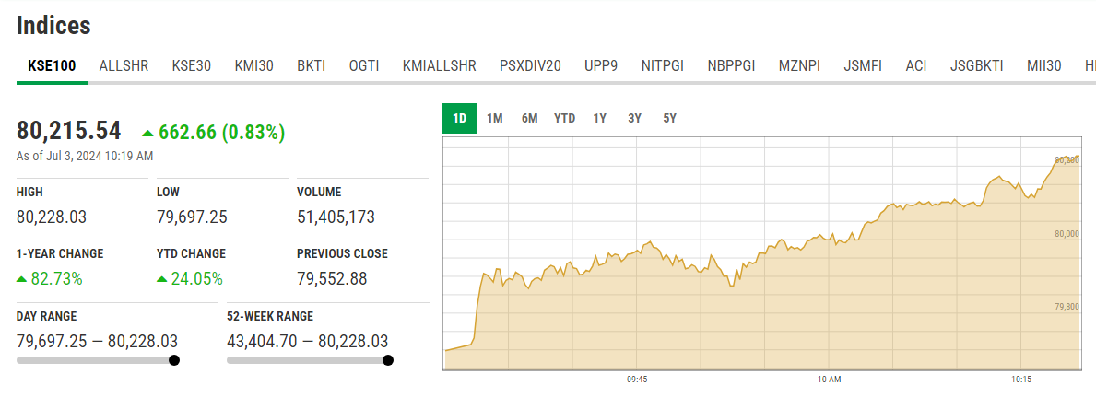The image size is (1096, 398).
Task: Open the KSE30 index tab
Action: tap(192, 66)
